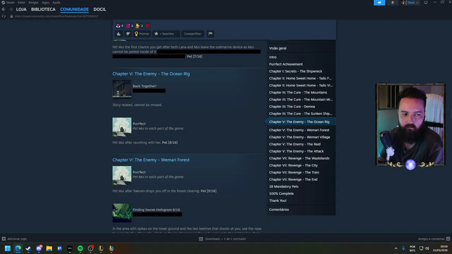The width and height of the screenshot is (452, 254).
Task: Reload the page with refresh icon
Action: click(x=4, y=16)
